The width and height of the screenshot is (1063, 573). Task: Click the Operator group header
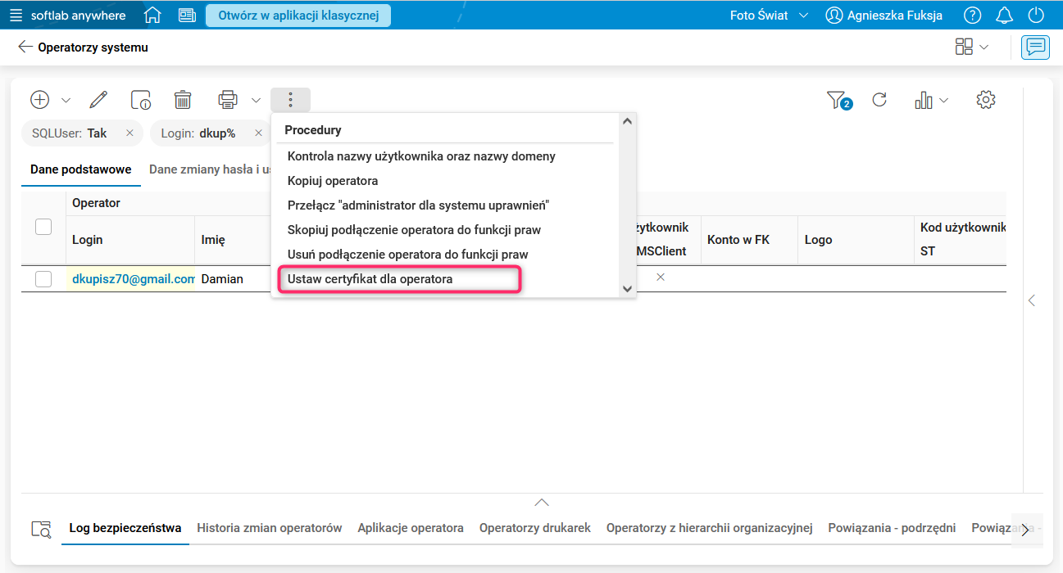coord(96,203)
